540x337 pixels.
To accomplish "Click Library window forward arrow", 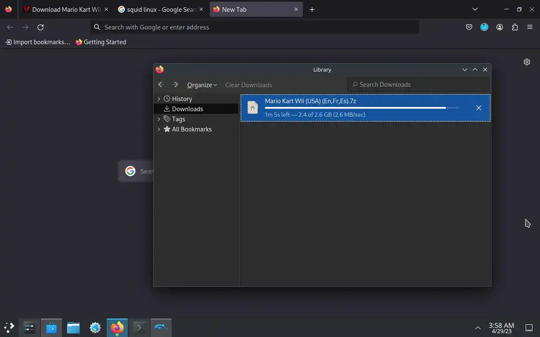I will pos(175,85).
